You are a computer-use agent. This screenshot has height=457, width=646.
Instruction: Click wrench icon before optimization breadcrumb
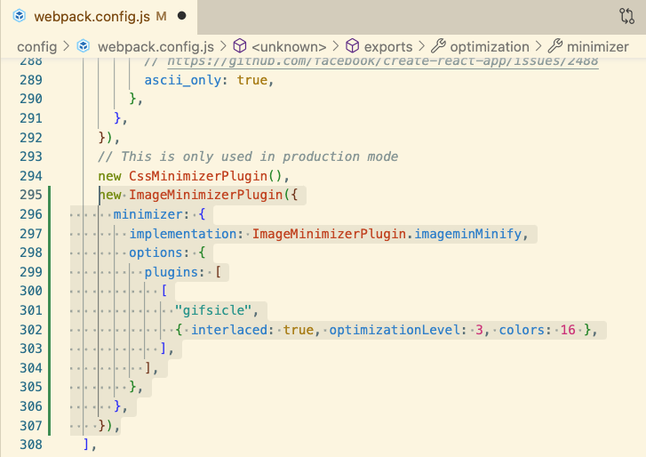point(438,45)
